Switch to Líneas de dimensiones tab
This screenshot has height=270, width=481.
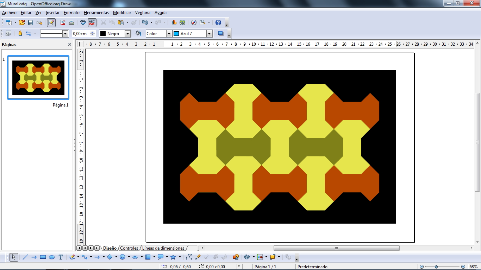163,248
